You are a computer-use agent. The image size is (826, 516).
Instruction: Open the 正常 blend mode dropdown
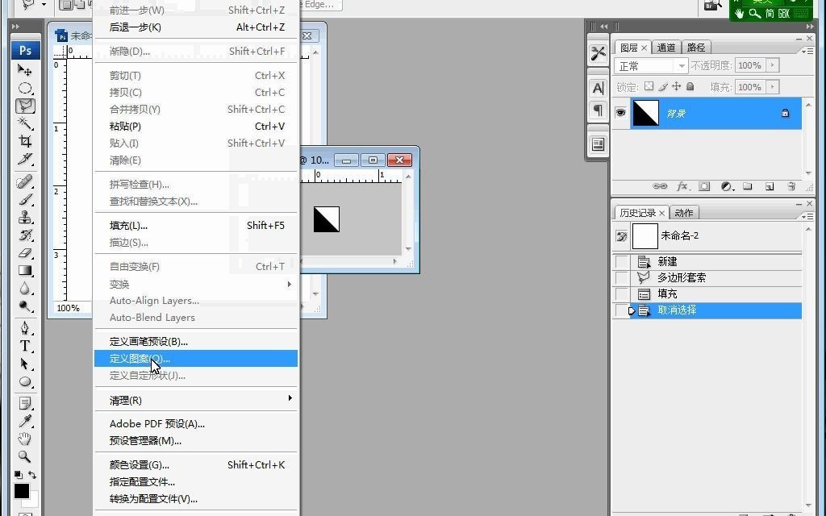click(x=651, y=66)
